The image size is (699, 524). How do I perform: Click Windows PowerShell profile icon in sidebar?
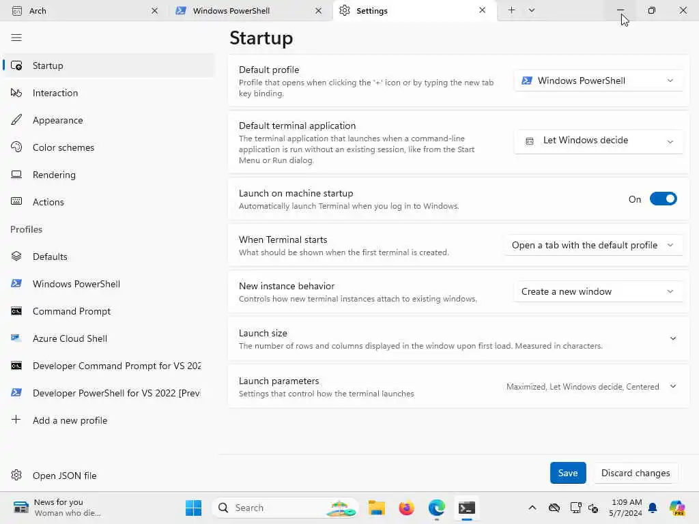(16, 283)
